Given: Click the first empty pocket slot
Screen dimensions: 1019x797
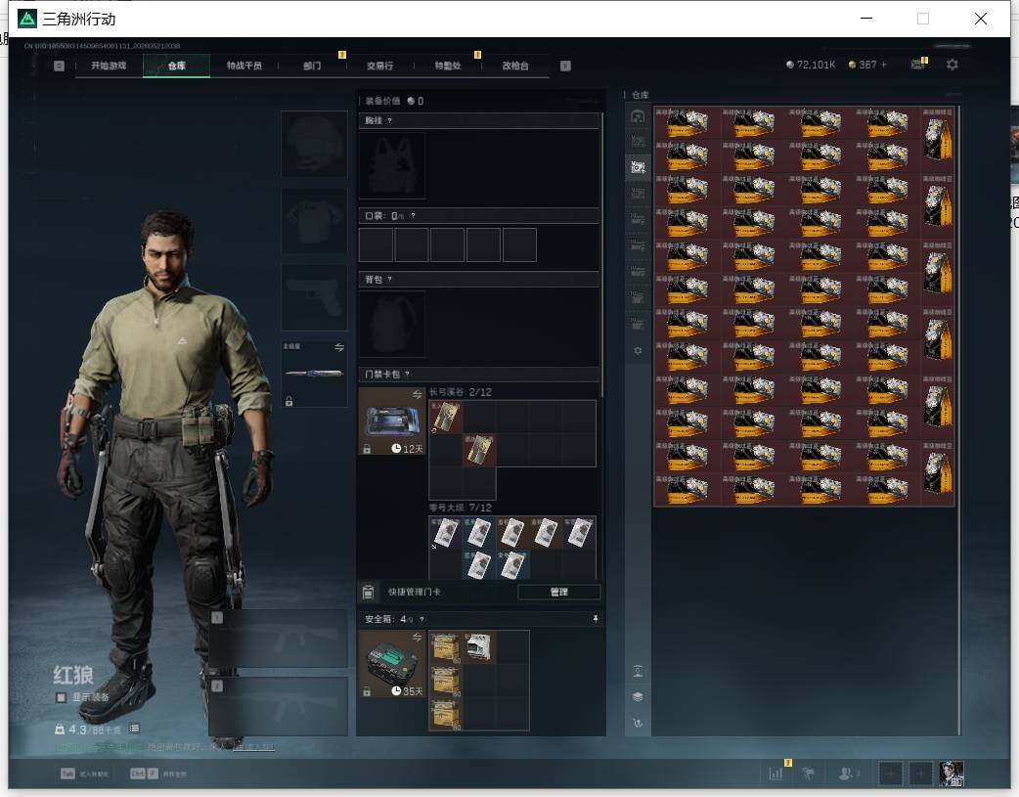Looking at the screenshot, I should pos(376,244).
